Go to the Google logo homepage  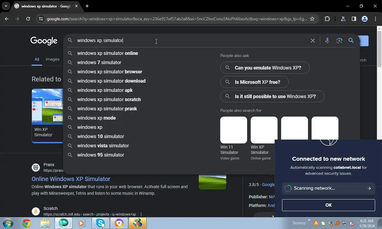[x=44, y=41]
